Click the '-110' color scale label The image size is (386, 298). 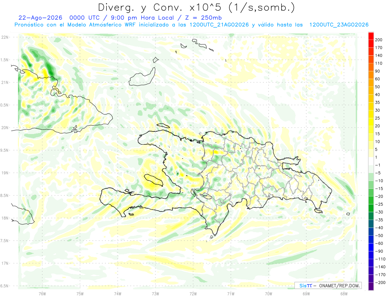tap(380, 259)
